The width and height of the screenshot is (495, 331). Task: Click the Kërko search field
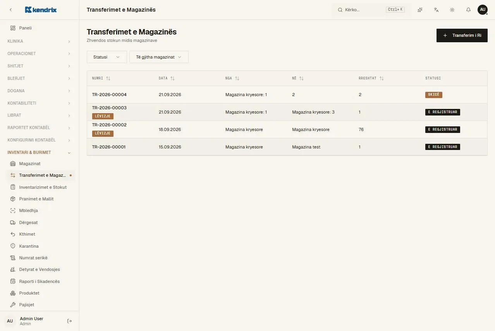pos(371,10)
